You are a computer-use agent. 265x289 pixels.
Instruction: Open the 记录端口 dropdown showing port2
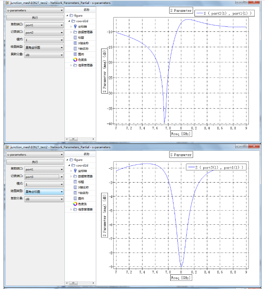(44, 33)
